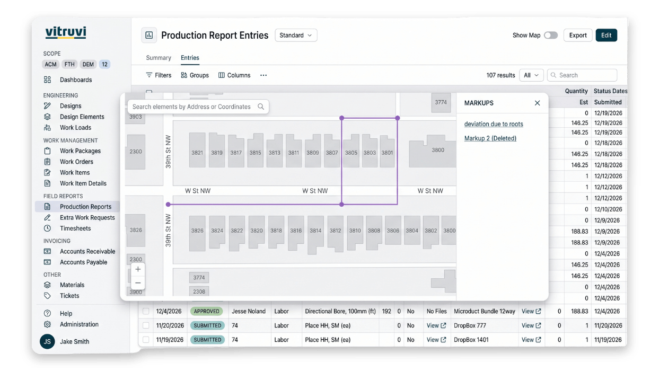This screenshot has width=668, height=371.
Task: Zoom in on the map
Action: [138, 269]
